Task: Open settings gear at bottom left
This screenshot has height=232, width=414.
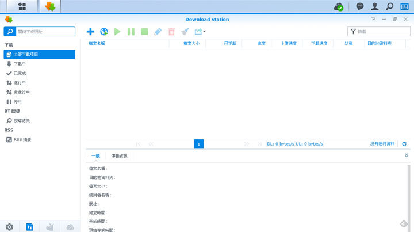Action: tap(9, 227)
